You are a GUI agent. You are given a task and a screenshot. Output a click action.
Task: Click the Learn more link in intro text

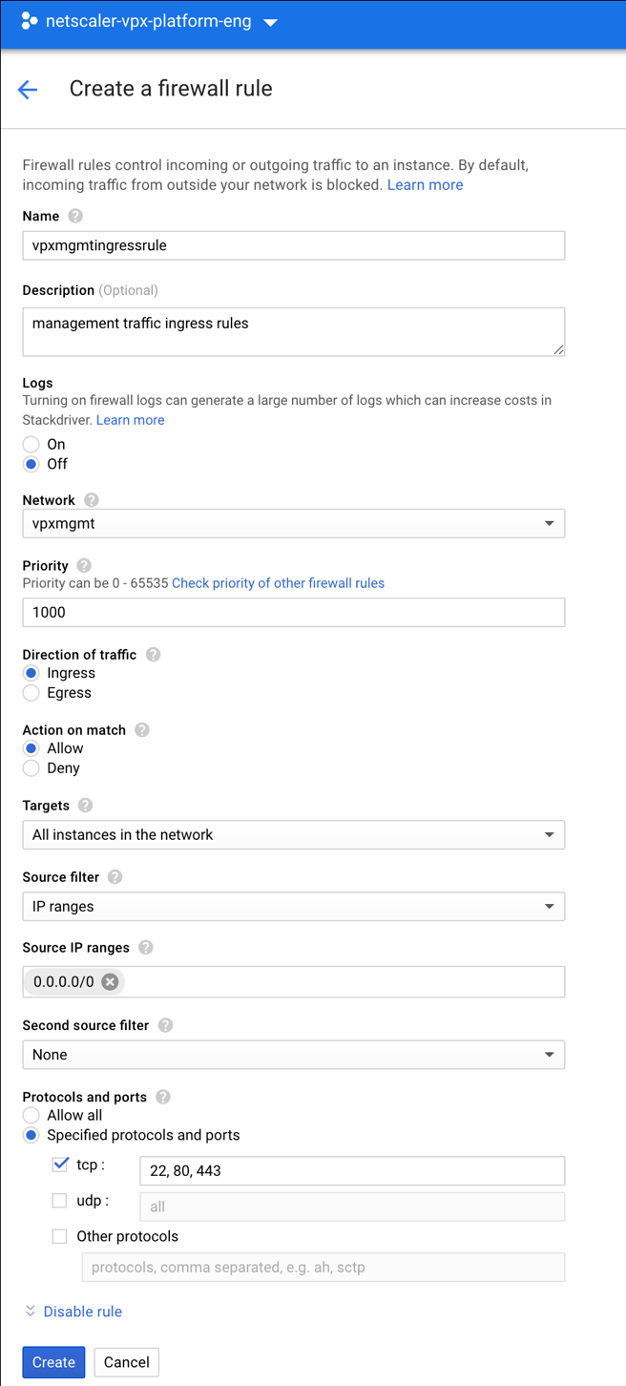click(x=425, y=185)
